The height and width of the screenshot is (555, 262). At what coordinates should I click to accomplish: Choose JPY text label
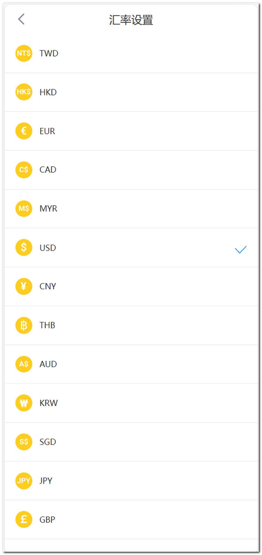tap(46, 481)
